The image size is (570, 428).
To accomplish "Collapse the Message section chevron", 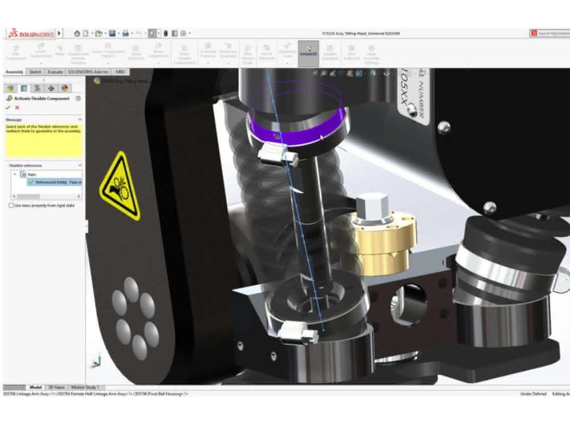I will [80, 120].
